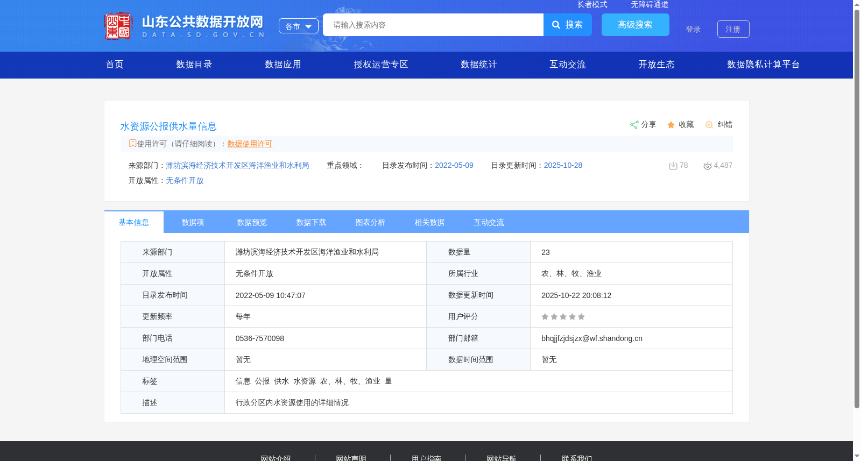The width and height of the screenshot is (861, 461).
Task: Click the 注册 register button
Action: pos(733,29)
